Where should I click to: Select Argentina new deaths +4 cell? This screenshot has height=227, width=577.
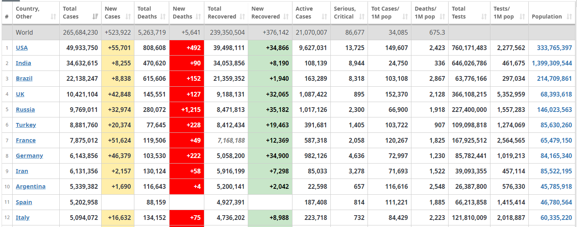(187, 186)
